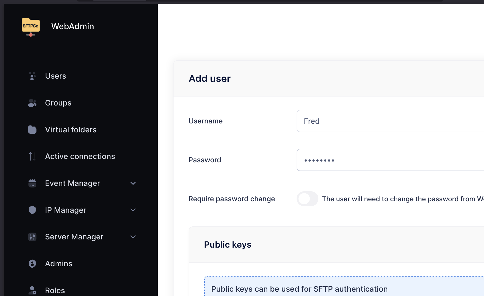
Task: Click the Server Manager sliders icon
Action: point(32,237)
